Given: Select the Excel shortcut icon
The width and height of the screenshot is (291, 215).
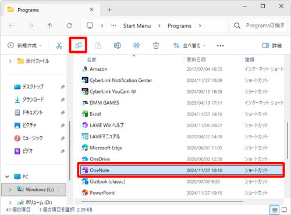Looking at the screenshot, I should pyautogui.click(x=85, y=114).
